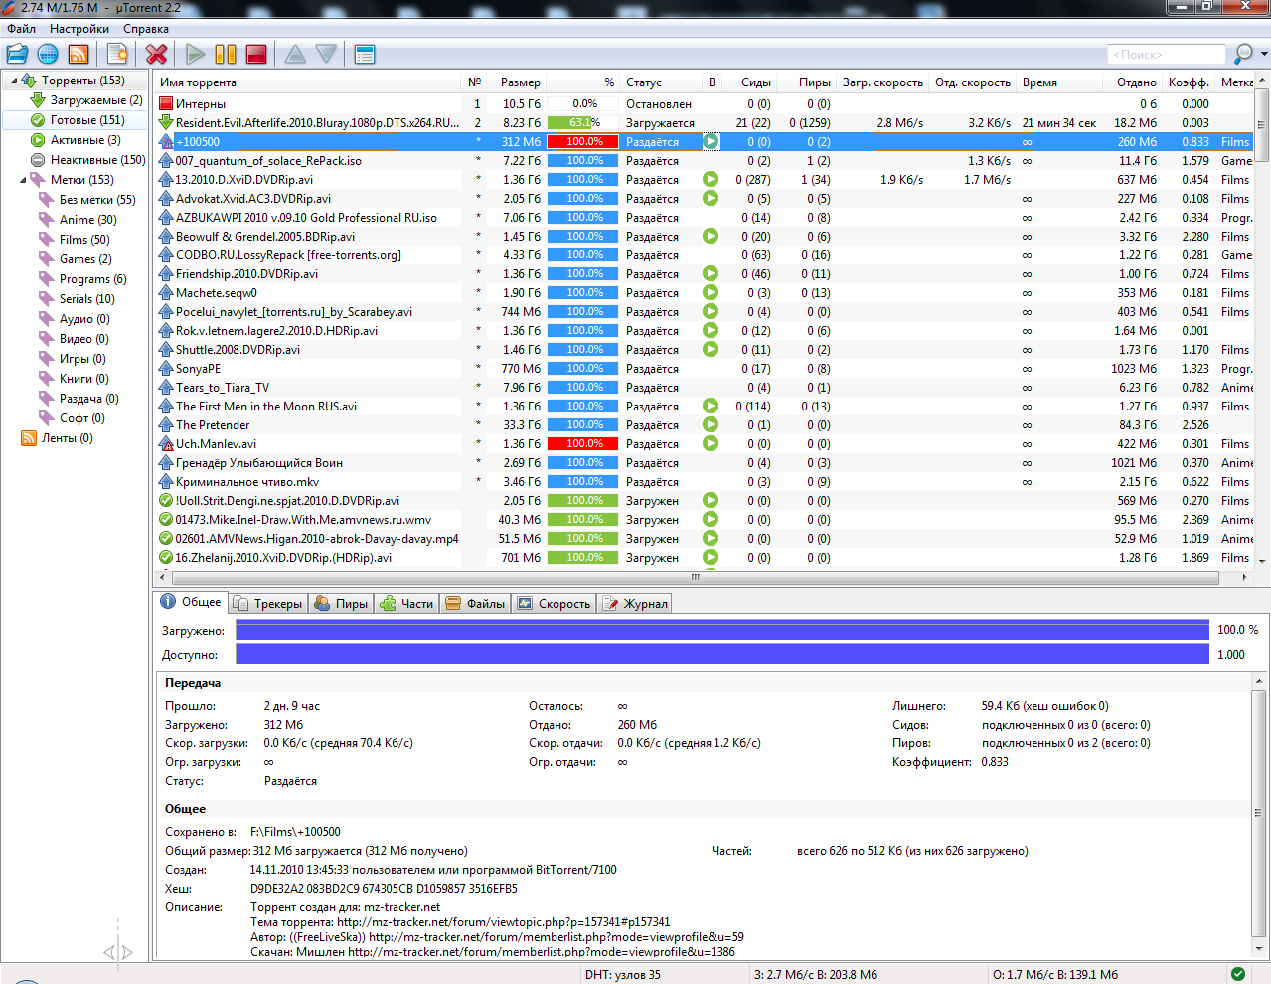1271x984 pixels.
Task: Open the Preferences toolbar icon
Action: [365, 54]
